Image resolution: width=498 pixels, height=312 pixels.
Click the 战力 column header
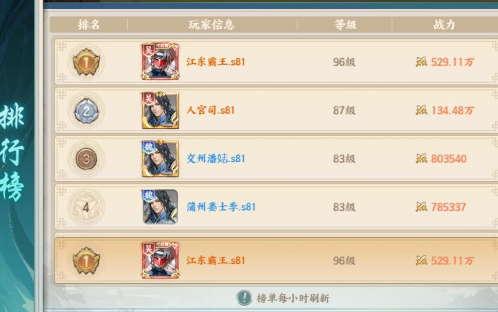(445, 24)
